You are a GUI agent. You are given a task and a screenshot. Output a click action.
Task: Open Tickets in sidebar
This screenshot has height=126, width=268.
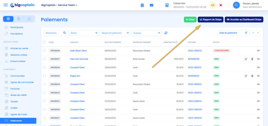point(14,101)
